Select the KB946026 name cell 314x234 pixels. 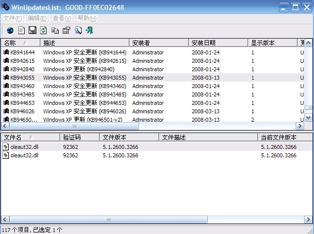22,111
